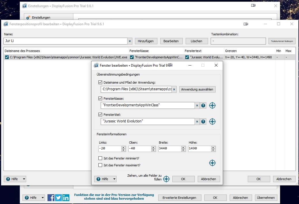Click OK in Fensterpositionsprofil window

[x=259, y=179]
